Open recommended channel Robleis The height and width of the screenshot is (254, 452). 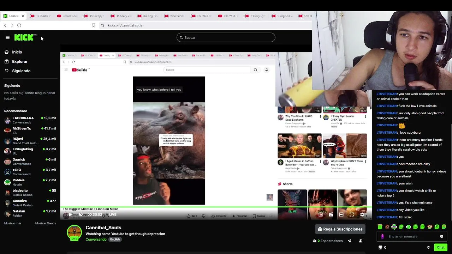[30, 182]
